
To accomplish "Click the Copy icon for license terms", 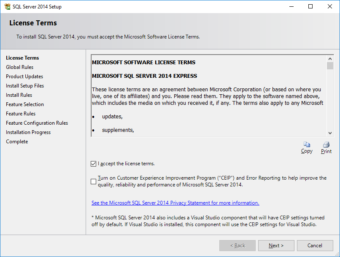I will (x=307, y=145).
